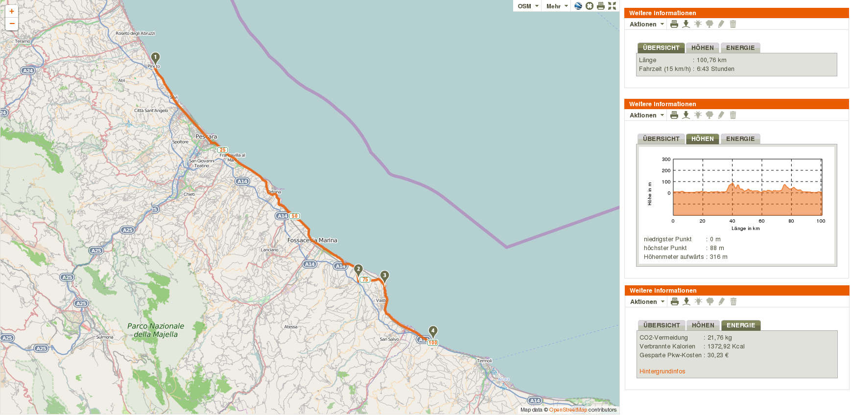Click the 50 km distance marker on route
The width and height of the screenshot is (851, 415).
tap(294, 216)
